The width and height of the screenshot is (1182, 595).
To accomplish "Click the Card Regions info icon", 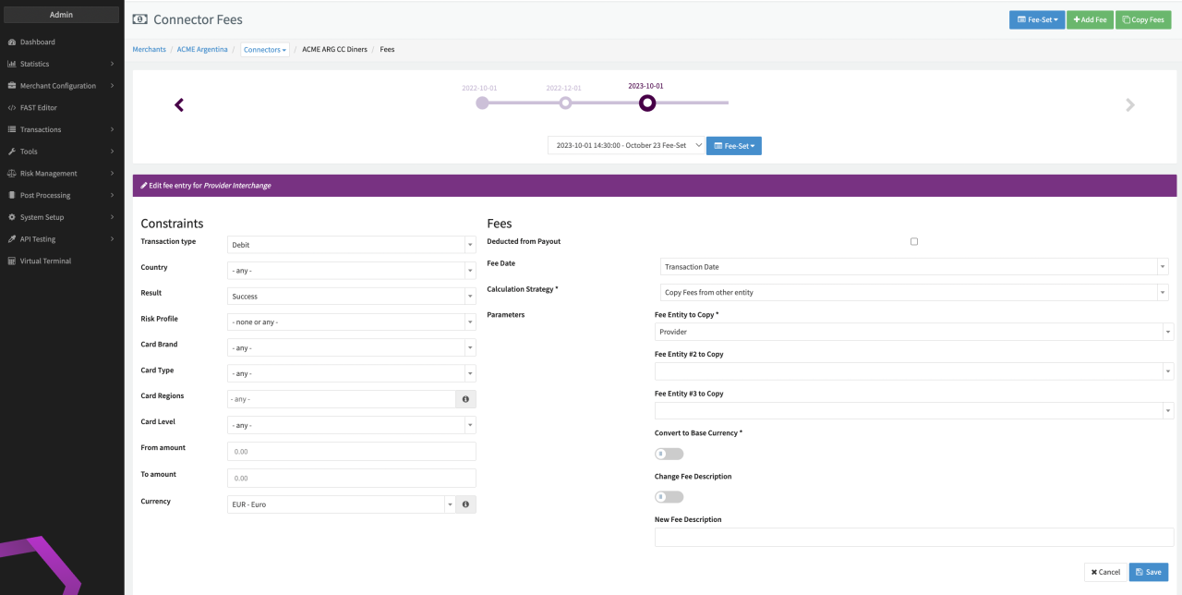I will 465,399.
